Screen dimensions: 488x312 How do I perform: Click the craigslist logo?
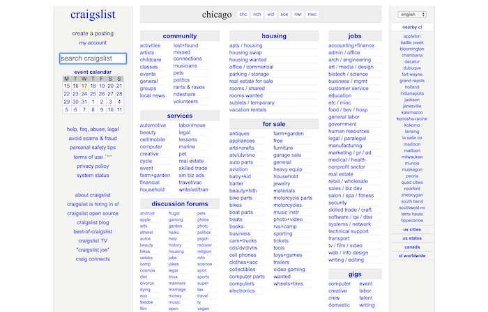[x=93, y=15]
